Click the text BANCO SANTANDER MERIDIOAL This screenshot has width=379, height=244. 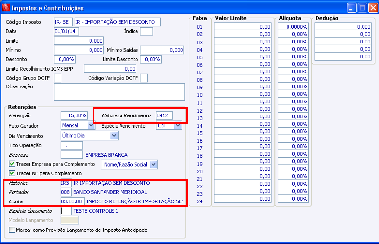coord(110,192)
